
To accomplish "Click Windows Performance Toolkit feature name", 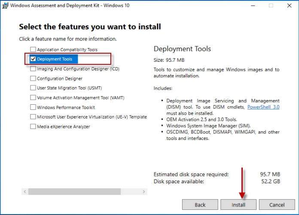I will (x=66, y=107).
